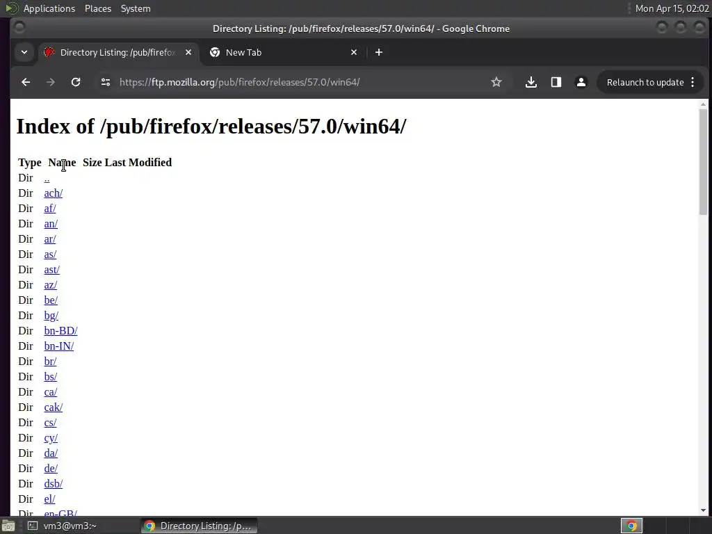Image resolution: width=712 pixels, height=534 pixels.
Task: Open the Places menu
Action: (98, 8)
